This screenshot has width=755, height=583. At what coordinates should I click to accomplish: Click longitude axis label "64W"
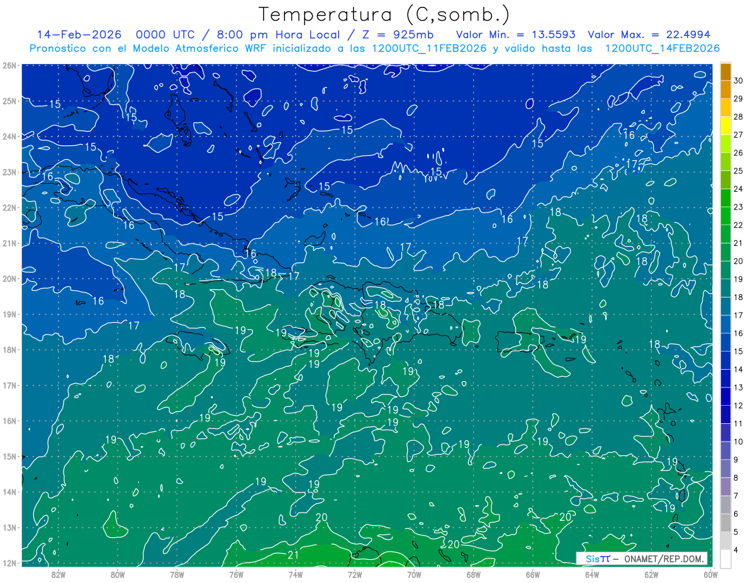592,574
